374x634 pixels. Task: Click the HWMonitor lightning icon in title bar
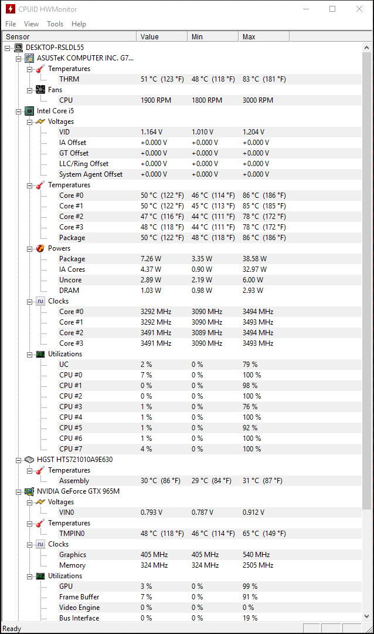[10, 9]
